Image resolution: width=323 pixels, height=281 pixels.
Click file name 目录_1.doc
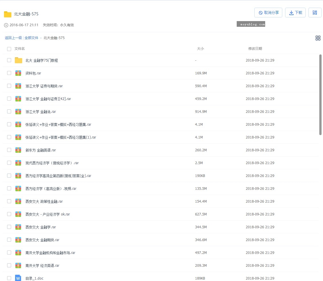(34, 278)
